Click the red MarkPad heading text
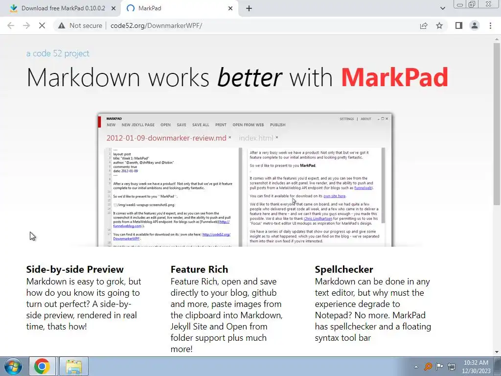The image size is (501, 376). point(395,77)
